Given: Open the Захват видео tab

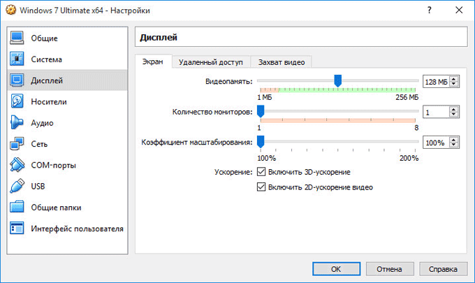Looking at the screenshot, I should (x=282, y=62).
